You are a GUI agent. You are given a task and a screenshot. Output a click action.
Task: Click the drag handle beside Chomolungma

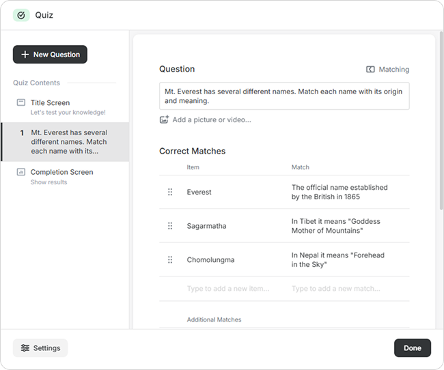coord(170,259)
